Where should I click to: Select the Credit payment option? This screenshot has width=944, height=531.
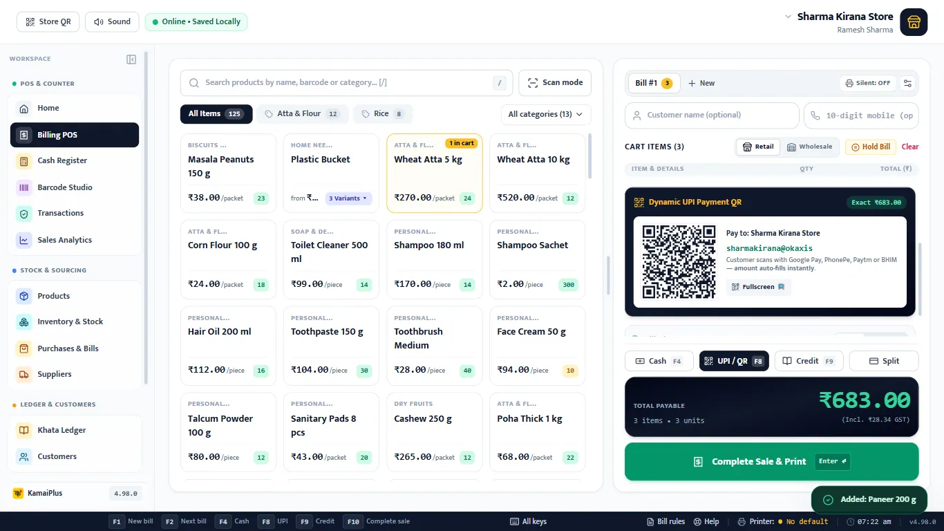[x=809, y=361]
